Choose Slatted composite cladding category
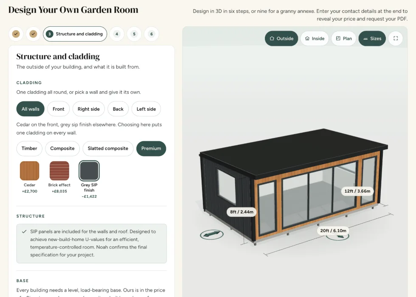Viewport: 416px width, 297px height. click(108, 148)
